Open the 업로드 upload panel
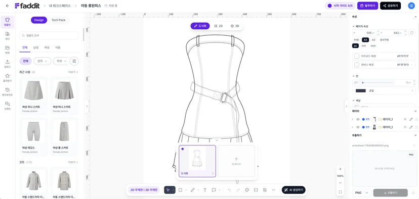The height and width of the screenshot is (199, 419). point(7,64)
